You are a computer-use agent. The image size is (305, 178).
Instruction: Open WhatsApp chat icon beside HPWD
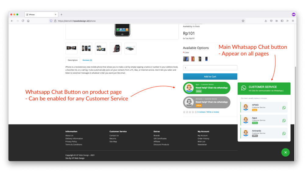click(284, 107)
